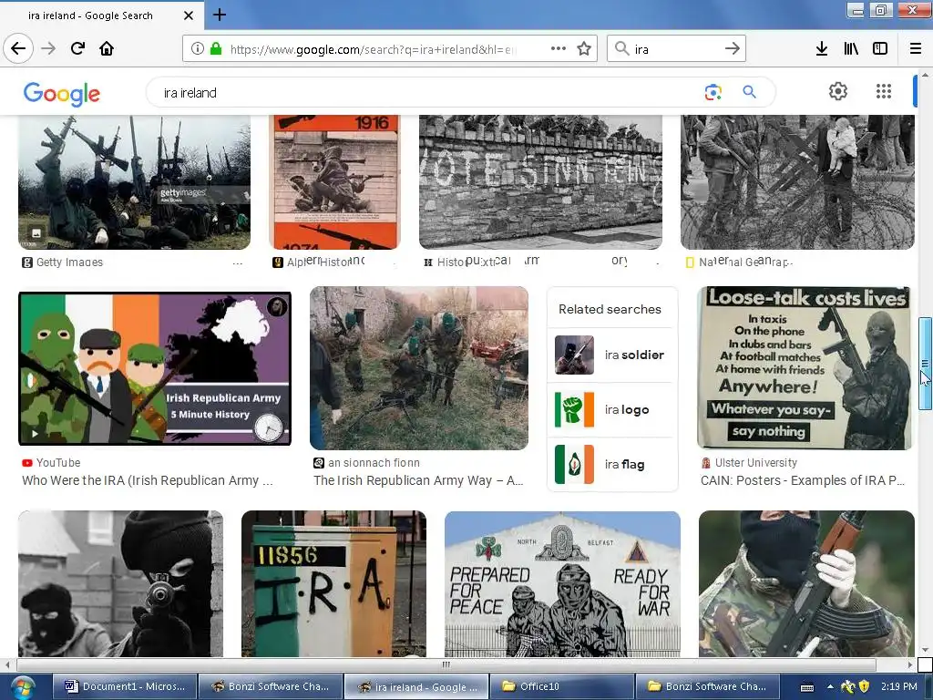
Task: Click the Google logo
Action: (x=62, y=94)
